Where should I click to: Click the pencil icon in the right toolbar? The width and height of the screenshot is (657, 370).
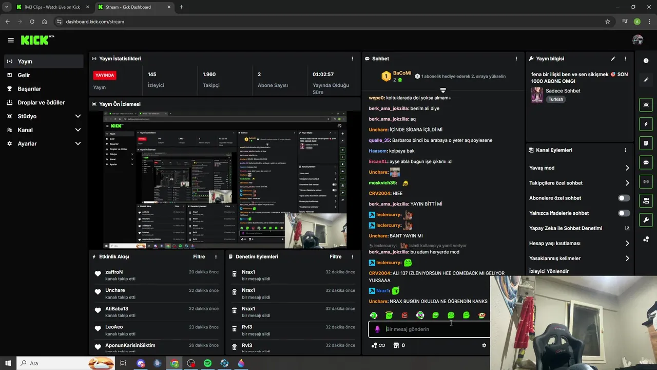[x=646, y=80]
